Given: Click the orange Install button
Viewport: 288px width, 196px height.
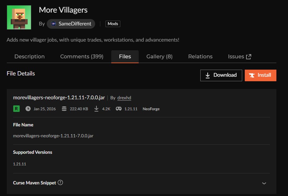Looking at the screenshot, I should point(260,75).
